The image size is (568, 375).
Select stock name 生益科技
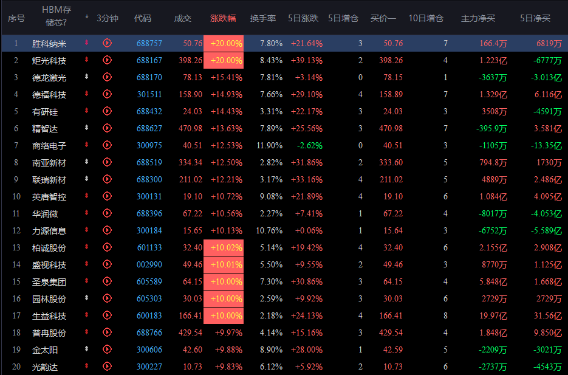[49, 316]
